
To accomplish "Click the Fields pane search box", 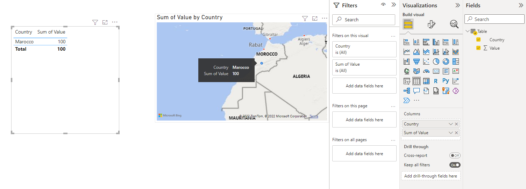I will coord(495,19).
